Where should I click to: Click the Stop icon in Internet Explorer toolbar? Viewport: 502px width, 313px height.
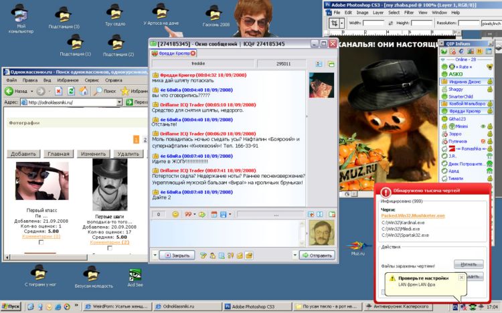pos(59,91)
